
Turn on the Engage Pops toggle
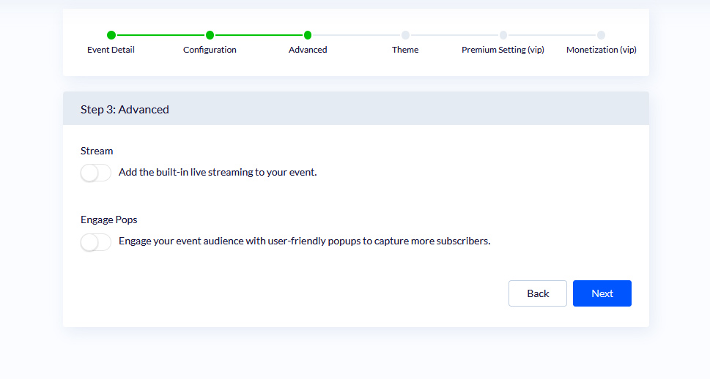coord(95,242)
